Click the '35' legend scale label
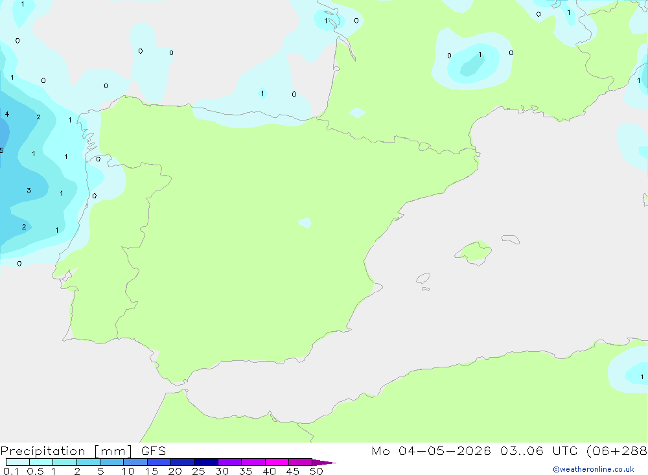Image resolution: width=648 pixels, height=475 pixels. pos(246,471)
